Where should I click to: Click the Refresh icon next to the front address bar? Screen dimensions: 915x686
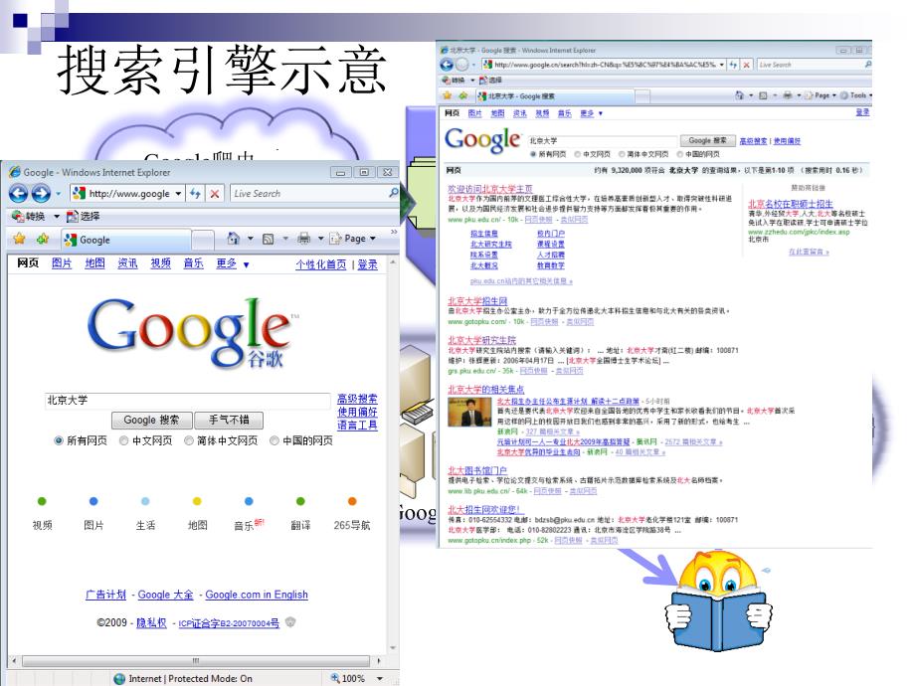click(x=195, y=193)
